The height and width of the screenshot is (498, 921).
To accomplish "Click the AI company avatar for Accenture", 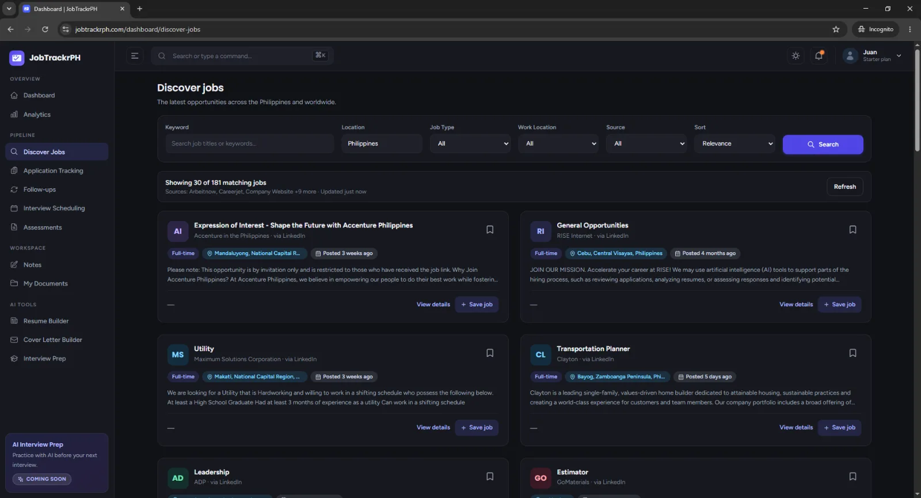I will [x=178, y=231].
